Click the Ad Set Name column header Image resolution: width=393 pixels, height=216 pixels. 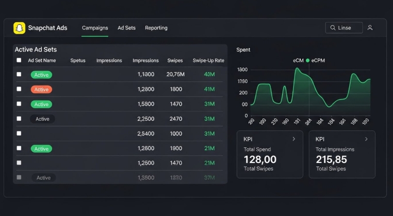point(42,60)
